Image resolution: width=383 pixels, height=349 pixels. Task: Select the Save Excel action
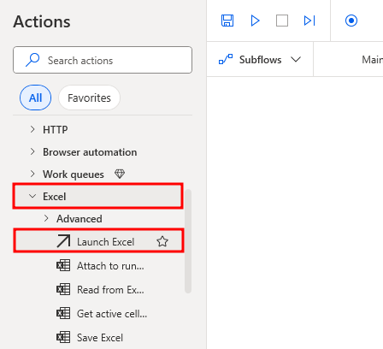[x=98, y=338]
